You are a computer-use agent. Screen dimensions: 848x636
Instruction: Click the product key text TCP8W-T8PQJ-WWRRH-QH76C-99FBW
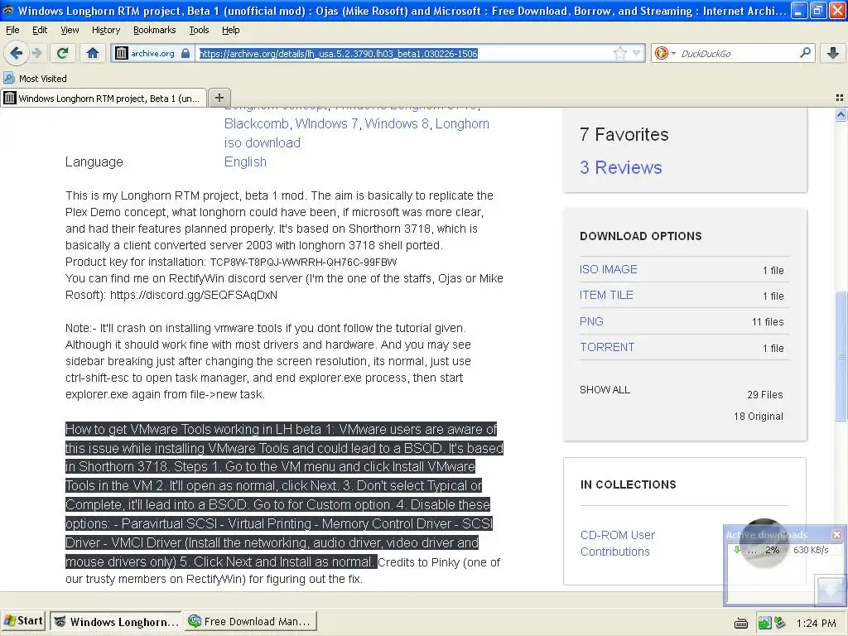point(303,263)
